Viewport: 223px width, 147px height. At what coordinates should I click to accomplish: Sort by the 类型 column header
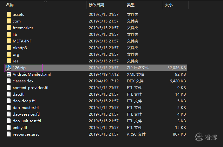click(131, 5)
